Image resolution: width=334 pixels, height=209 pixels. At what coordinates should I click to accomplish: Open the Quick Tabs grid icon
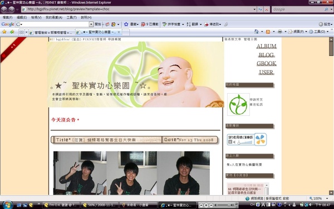coord(22,32)
